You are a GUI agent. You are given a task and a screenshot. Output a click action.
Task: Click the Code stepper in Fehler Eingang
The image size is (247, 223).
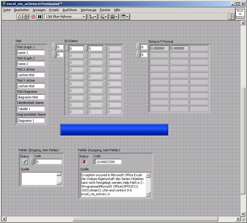[32, 162]
